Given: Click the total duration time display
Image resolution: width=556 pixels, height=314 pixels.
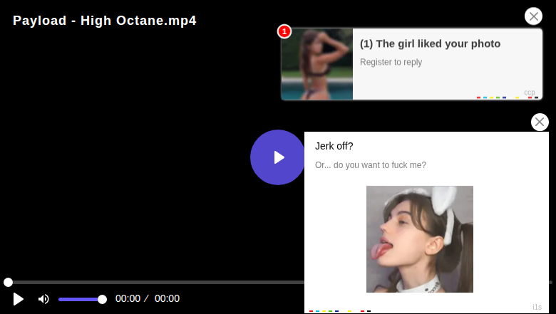Looking at the screenshot, I should click(x=167, y=299).
